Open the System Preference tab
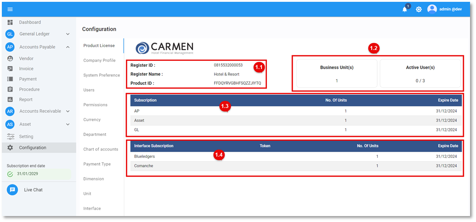The image size is (476, 222). pyautogui.click(x=102, y=75)
